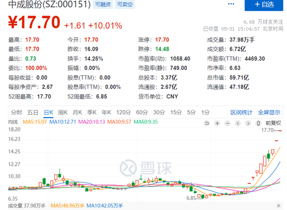Switch to 5分 interval tab
Screen dimensions: 287x210
[191, 112]
